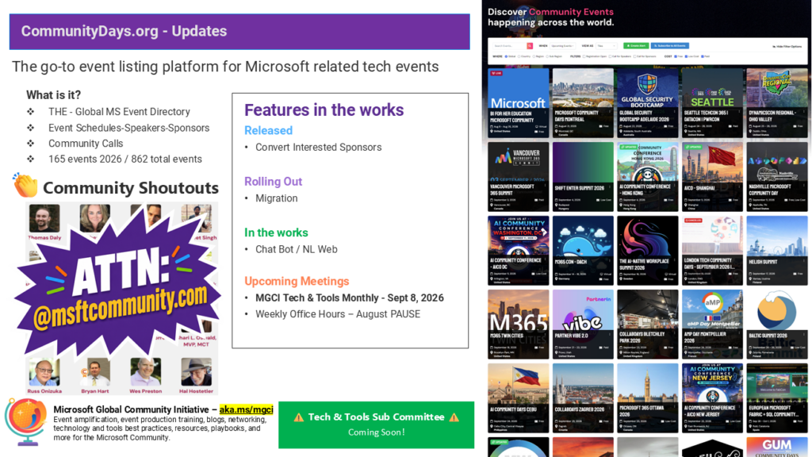Open the AICO Shanghai tile

click(x=712, y=177)
